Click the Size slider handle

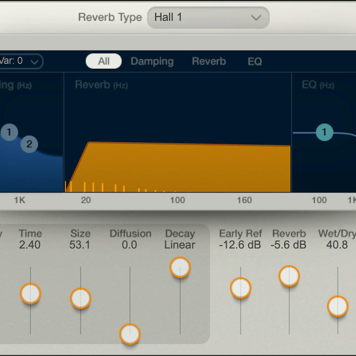(80, 298)
